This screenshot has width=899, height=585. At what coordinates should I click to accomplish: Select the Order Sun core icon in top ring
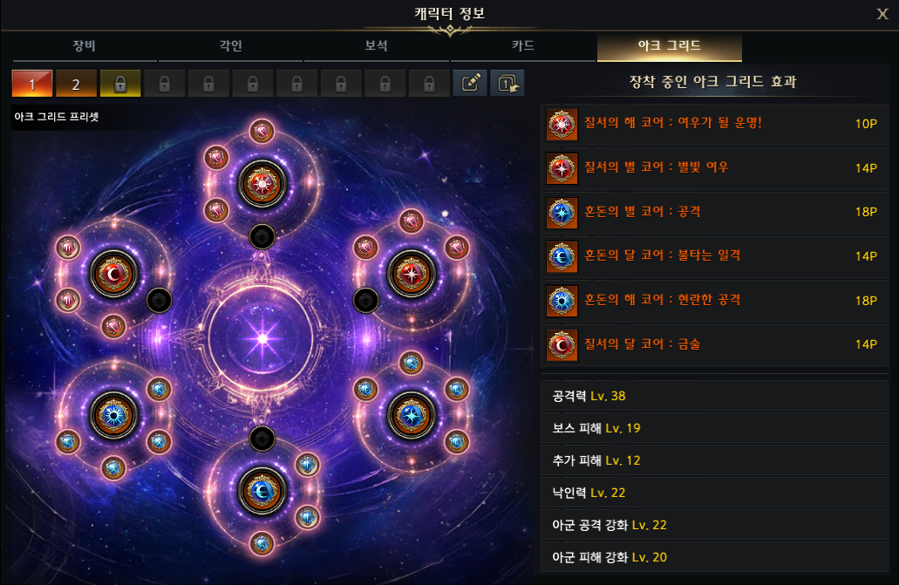tap(262, 184)
